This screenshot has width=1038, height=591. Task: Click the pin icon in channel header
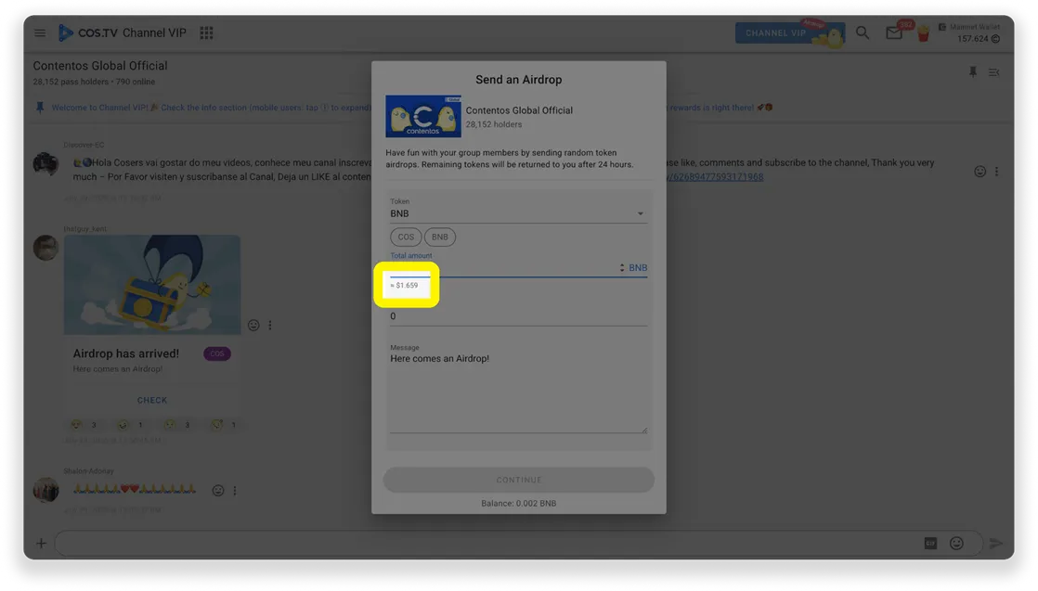tap(972, 72)
